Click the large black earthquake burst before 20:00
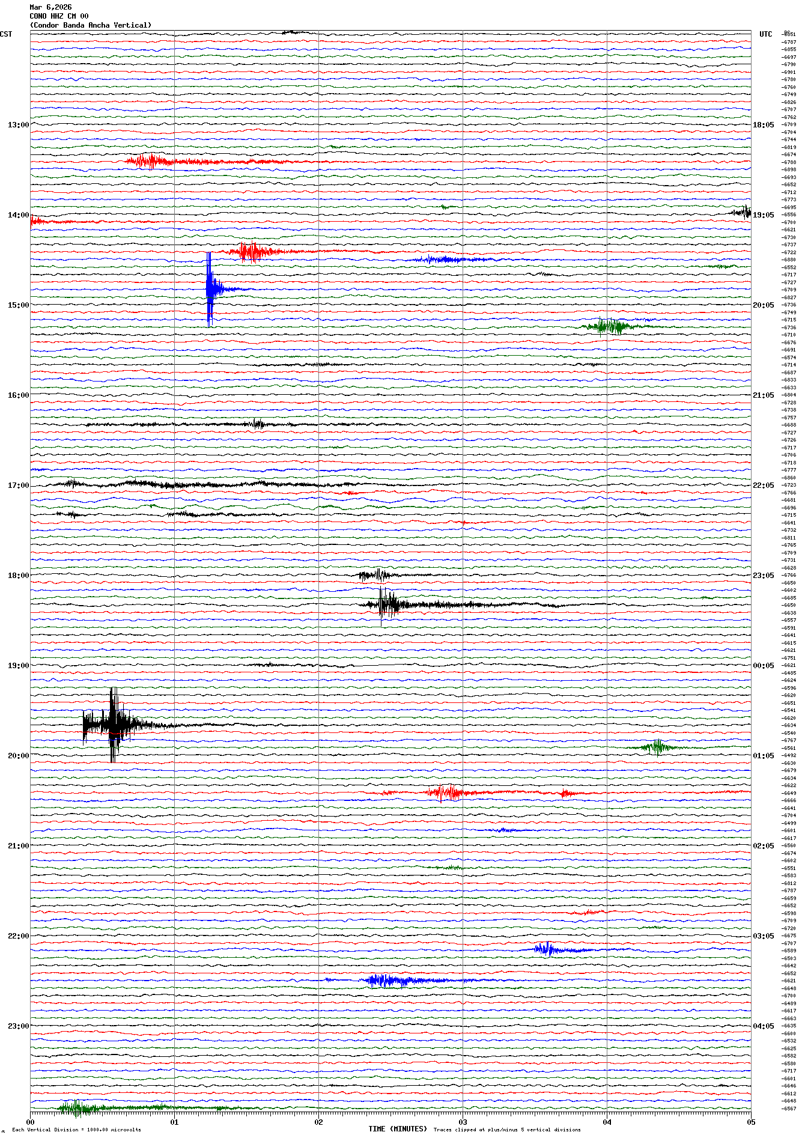 click(x=113, y=724)
